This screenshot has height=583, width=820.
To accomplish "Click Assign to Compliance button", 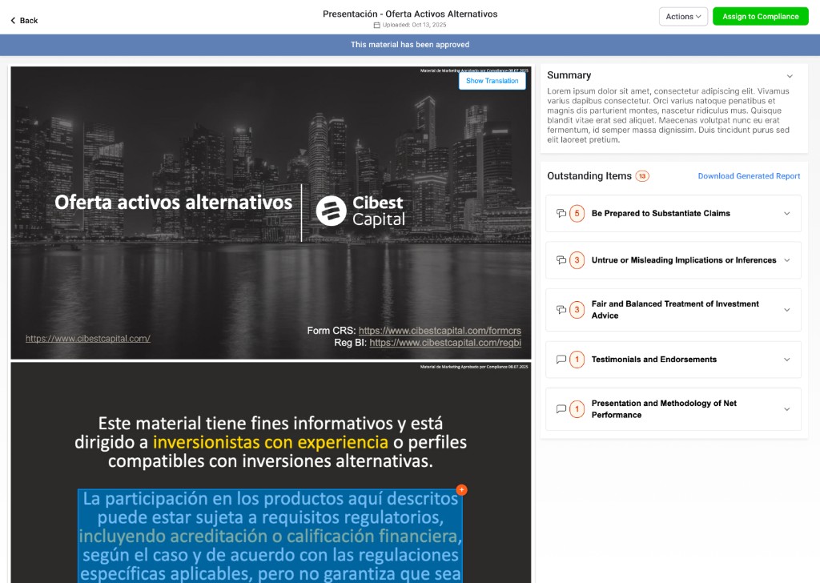I will (761, 17).
